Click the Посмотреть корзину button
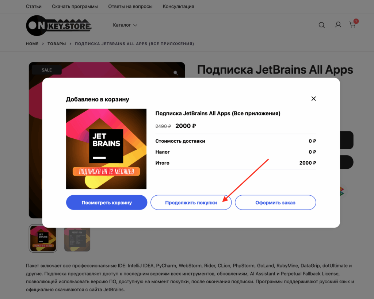Image resolution: width=374 pixels, height=299 pixels. [x=107, y=202]
